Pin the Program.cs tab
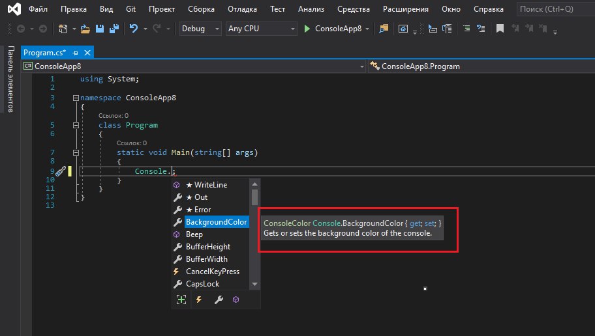 point(75,53)
